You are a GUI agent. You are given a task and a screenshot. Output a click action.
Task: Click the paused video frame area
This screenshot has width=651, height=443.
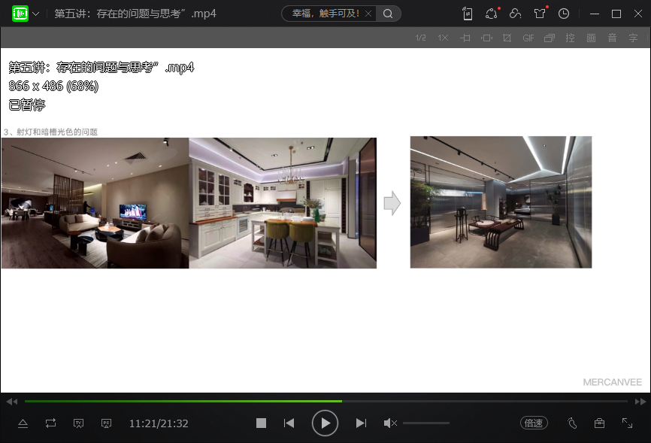pos(325,220)
